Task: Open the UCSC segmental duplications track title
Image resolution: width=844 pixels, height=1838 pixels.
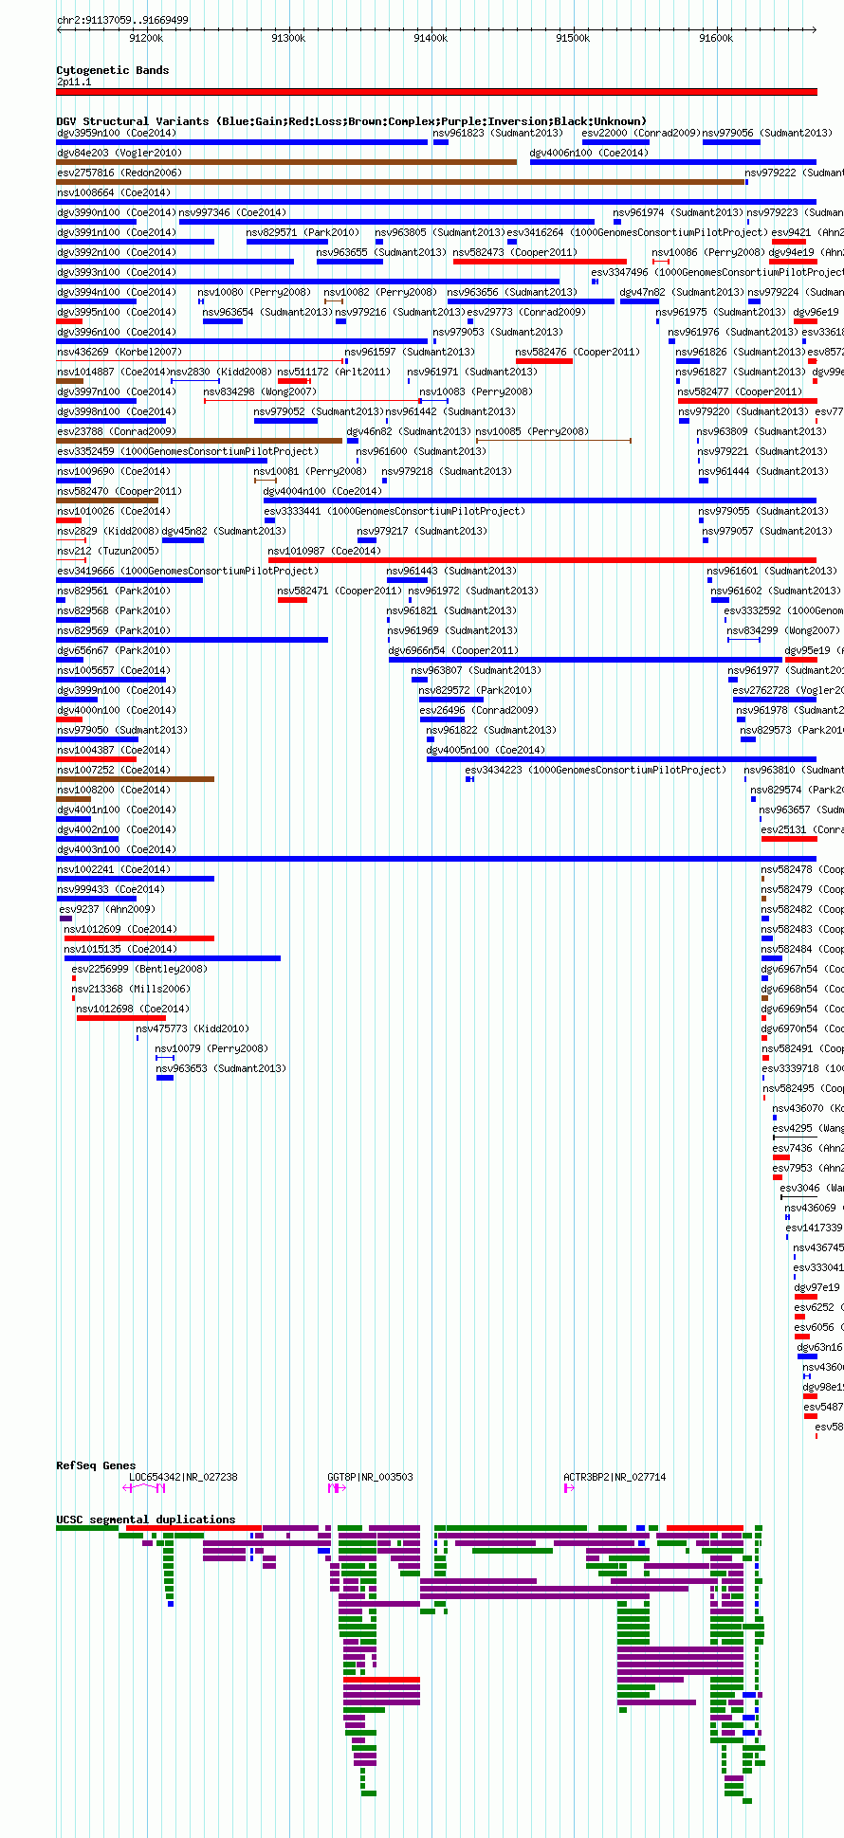Action: 145,1520
